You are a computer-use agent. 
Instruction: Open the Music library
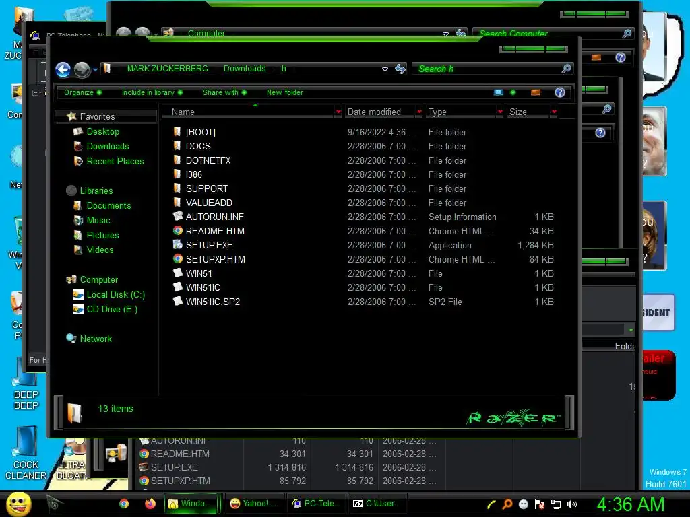click(98, 221)
